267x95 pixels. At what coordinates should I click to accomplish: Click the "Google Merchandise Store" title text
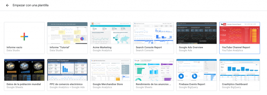point(108,84)
